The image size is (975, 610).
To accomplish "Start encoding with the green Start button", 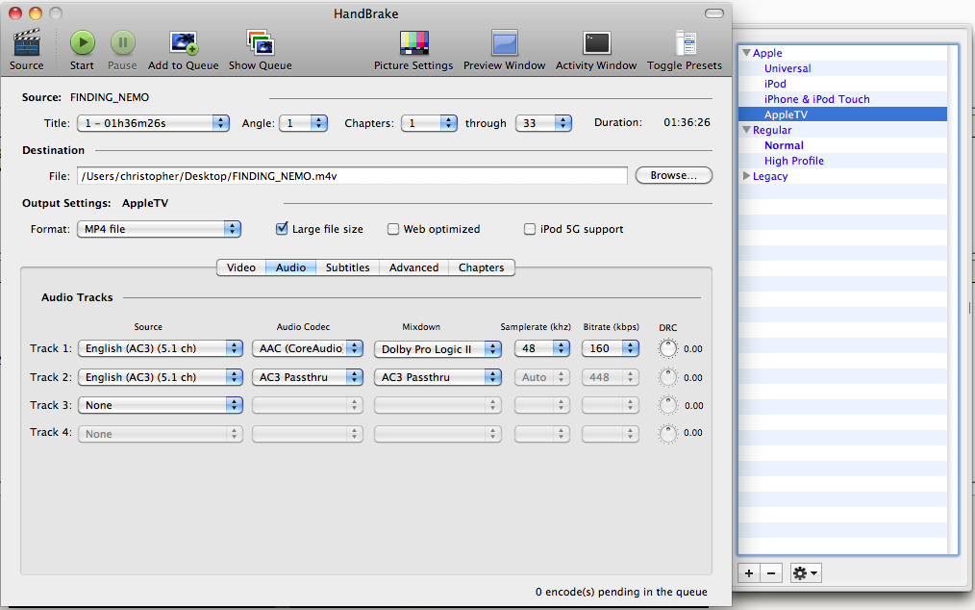I will coord(82,43).
